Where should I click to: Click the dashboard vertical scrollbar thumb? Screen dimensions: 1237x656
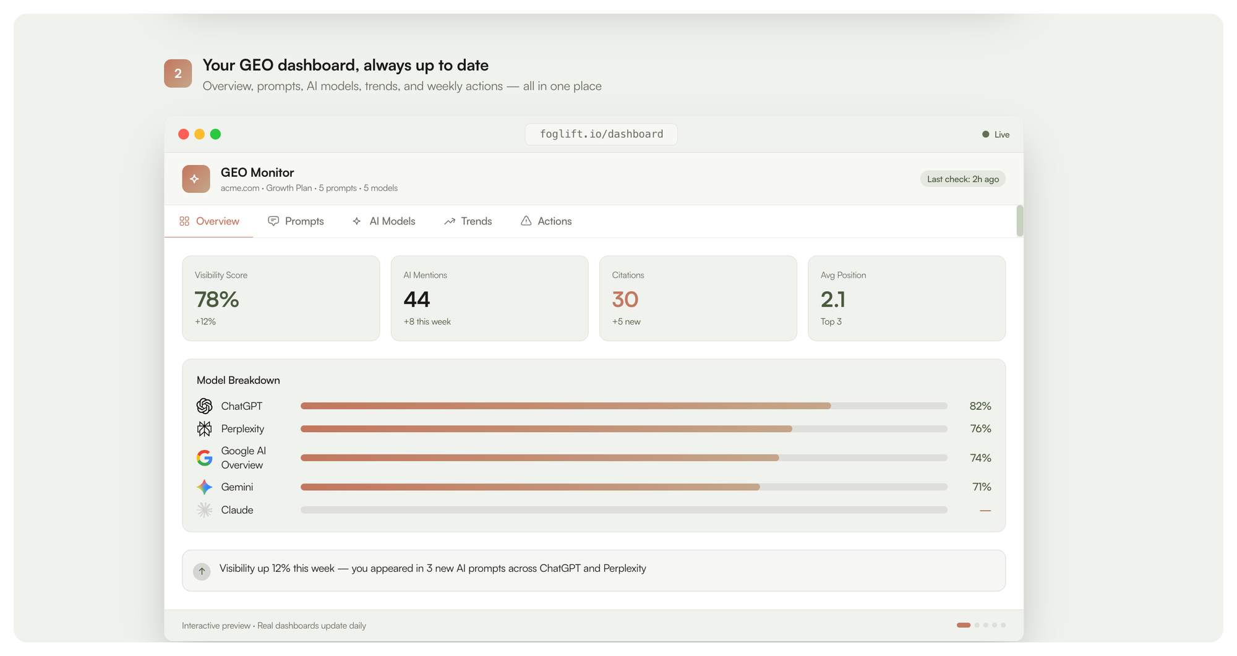[x=1019, y=221]
